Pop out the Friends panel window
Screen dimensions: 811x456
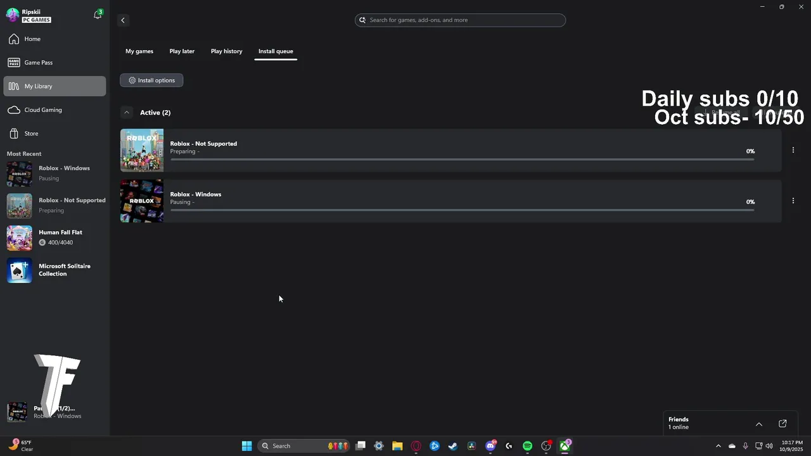point(782,424)
